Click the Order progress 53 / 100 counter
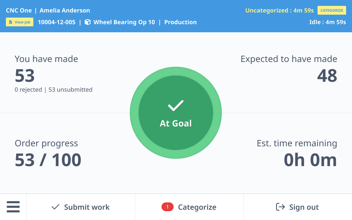This screenshot has width=352, height=220. [x=48, y=160]
